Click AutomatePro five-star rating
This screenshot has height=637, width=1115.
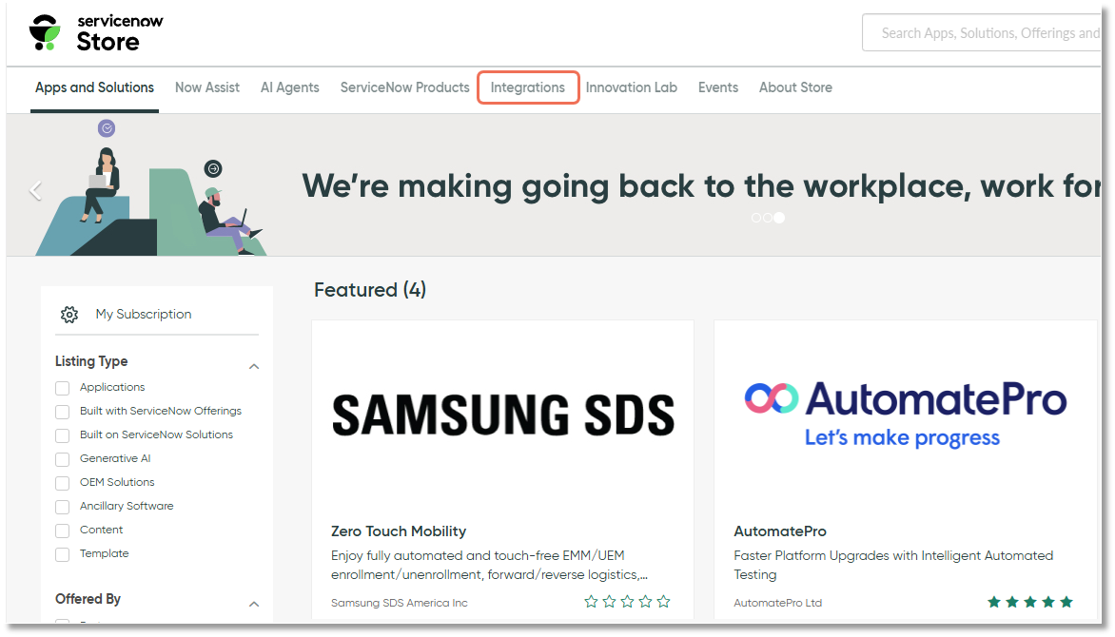1029,602
